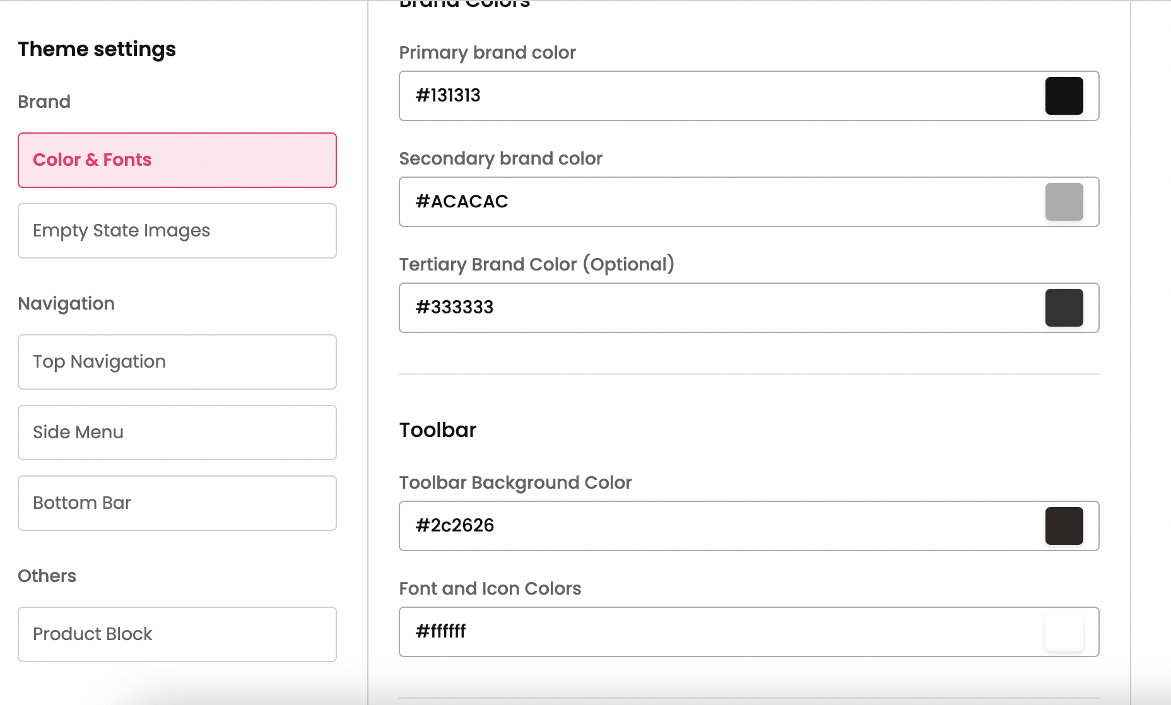This screenshot has height=705, width=1171.
Task: Click the #ffffff font color input
Action: click(719, 632)
